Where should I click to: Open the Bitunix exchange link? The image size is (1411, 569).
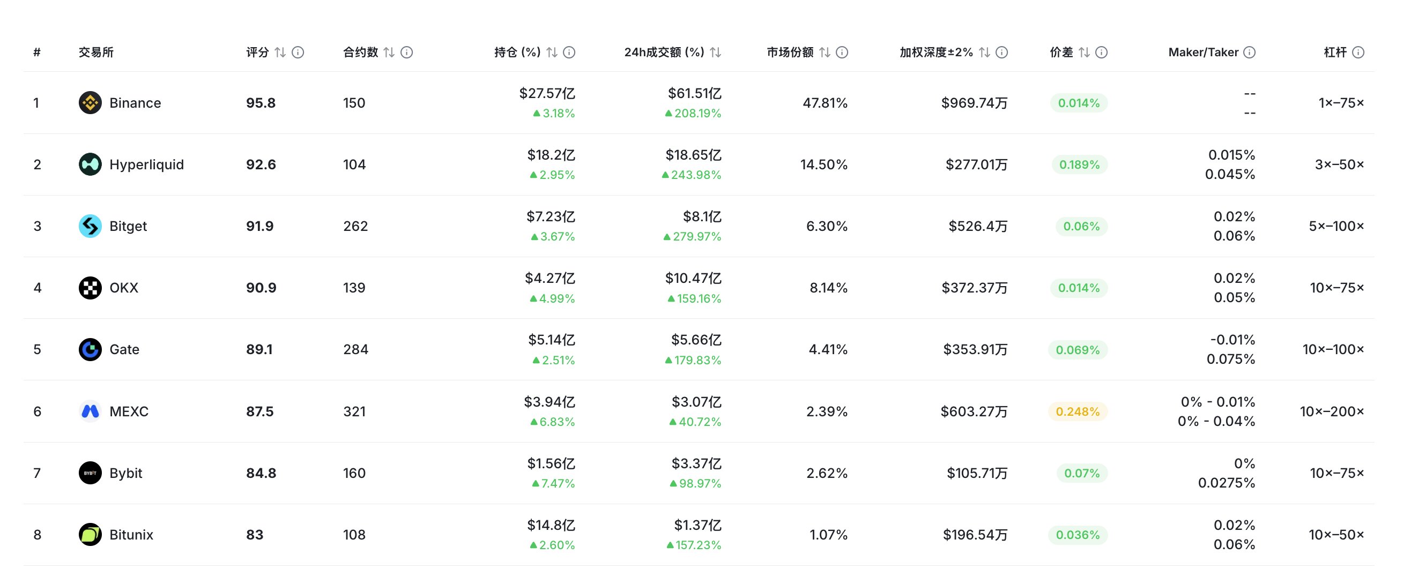pyautogui.click(x=131, y=535)
